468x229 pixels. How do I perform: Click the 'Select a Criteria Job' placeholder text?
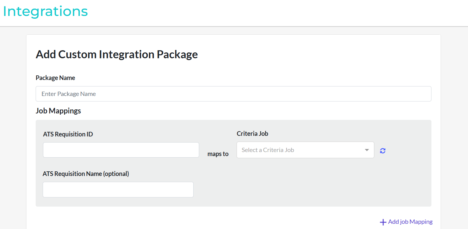268,150
